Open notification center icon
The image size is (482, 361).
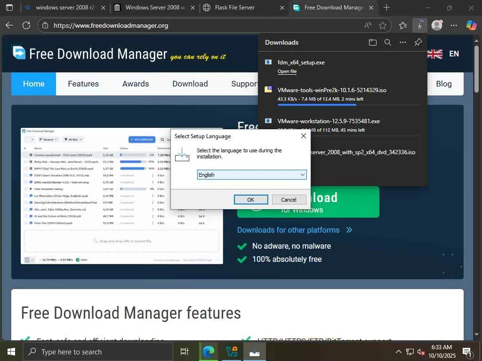467,352
